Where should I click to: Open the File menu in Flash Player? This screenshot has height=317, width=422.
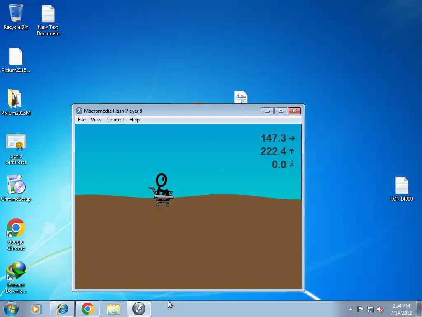82,120
